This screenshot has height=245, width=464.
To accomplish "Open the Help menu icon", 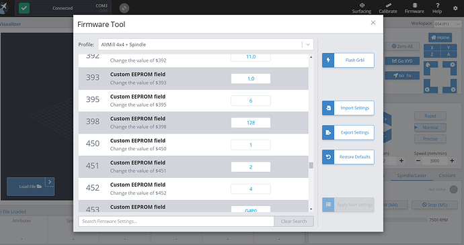I will click(437, 8).
